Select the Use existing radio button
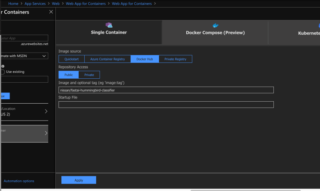320x191 pixels. [x=3, y=72]
